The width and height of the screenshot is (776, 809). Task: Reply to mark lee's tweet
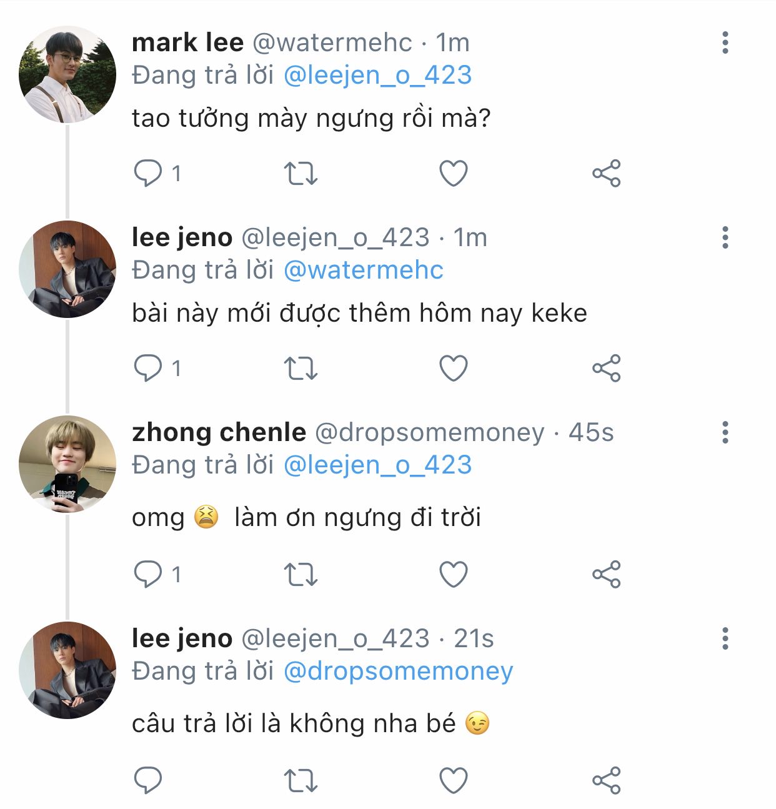click(x=148, y=173)
